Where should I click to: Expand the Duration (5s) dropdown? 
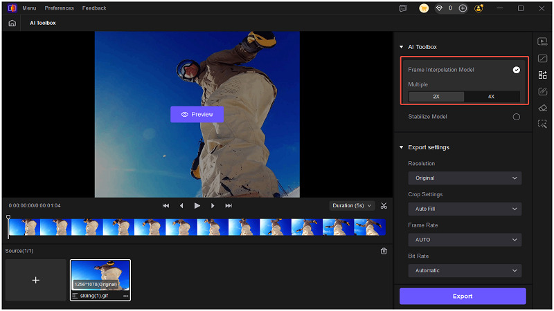(352, 205)
